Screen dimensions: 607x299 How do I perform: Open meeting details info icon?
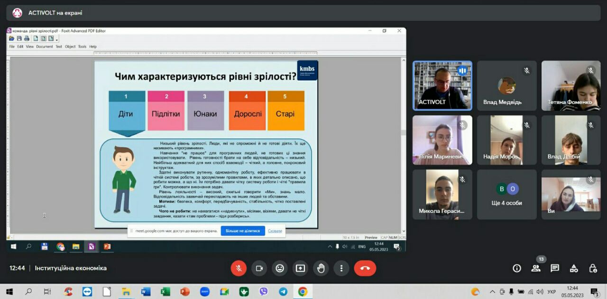517,268
